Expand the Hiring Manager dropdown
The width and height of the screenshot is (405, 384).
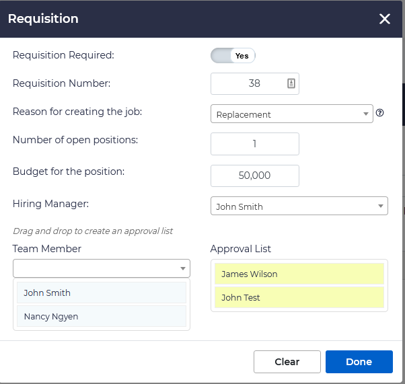pos(299,206)
